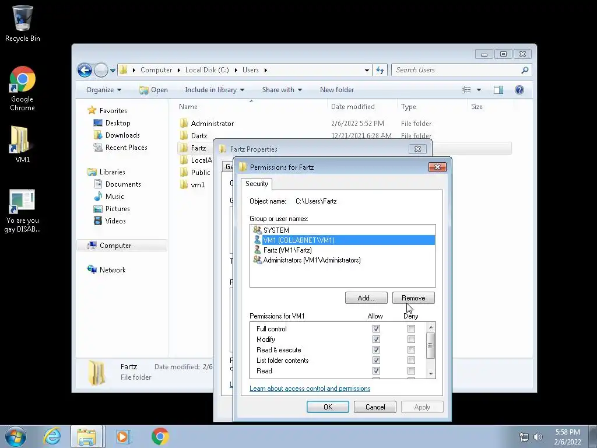
Task: Click the Explorer Forward navigation arrow
Action: click(x=100, y=70)
